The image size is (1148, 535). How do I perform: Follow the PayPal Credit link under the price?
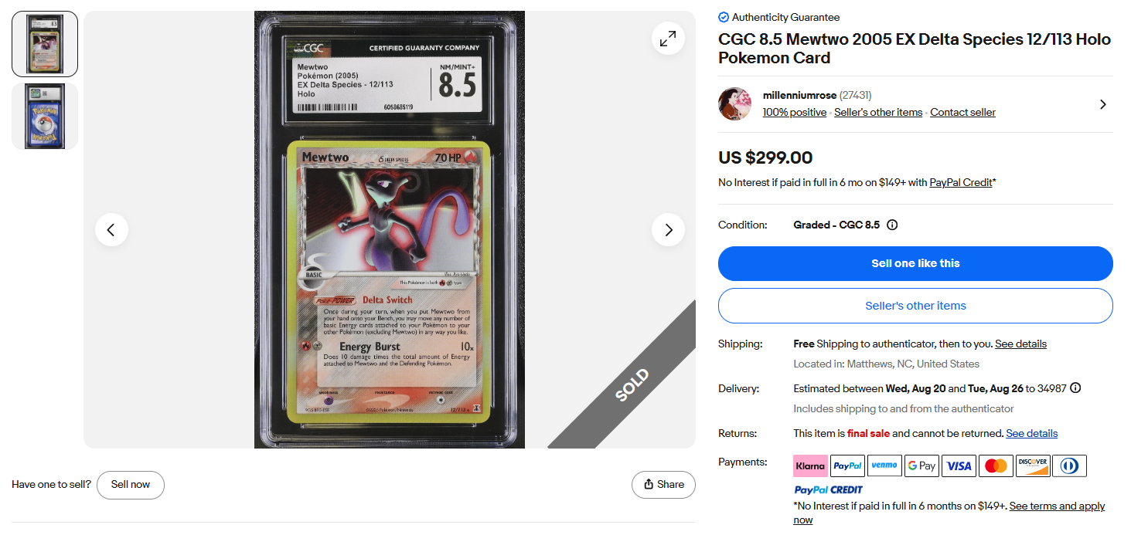(x=961, y=183)
